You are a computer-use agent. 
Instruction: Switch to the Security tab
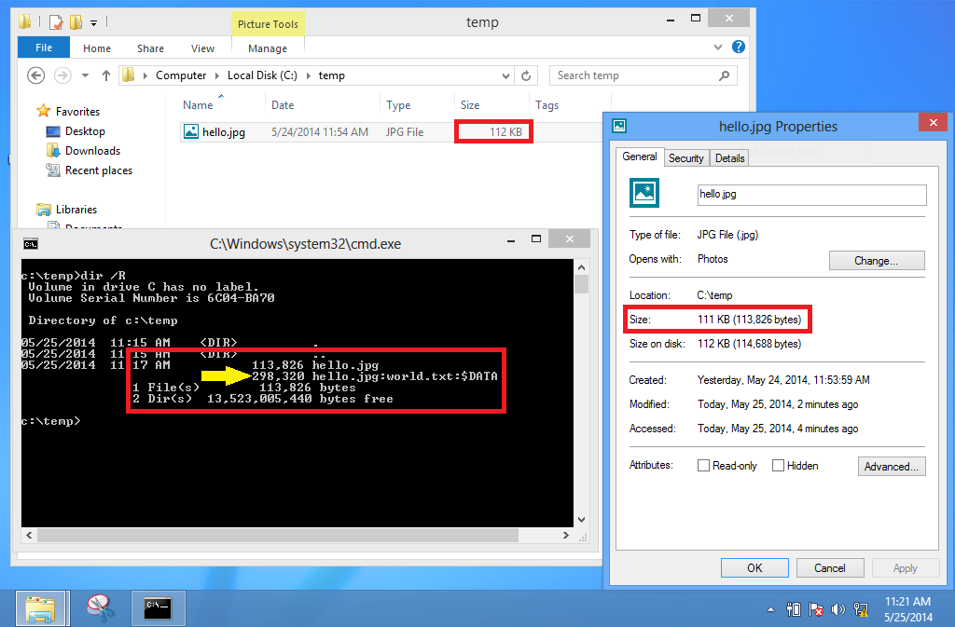(685, 158)
